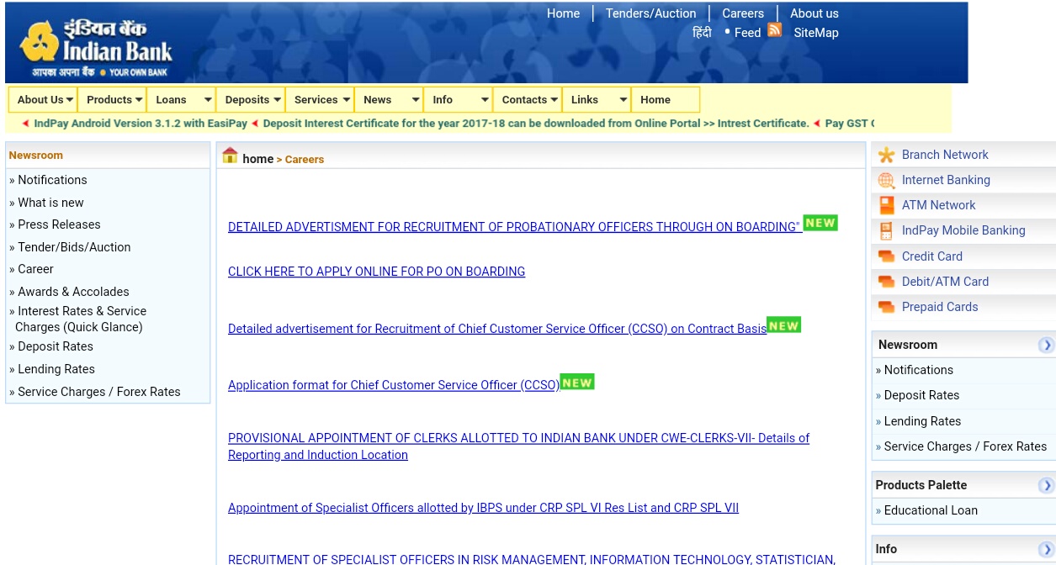
Task: Click the home house icon in breadcrumb
Action: [230, 156]
